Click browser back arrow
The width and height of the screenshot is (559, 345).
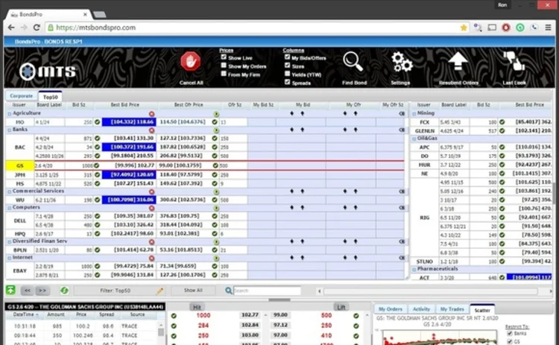[11, 28]
